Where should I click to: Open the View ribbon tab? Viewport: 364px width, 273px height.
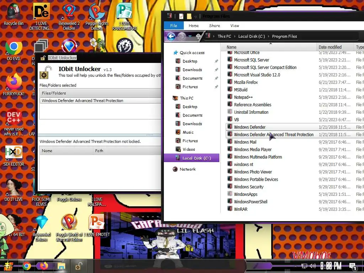pyautogui.click(x=235, y=26)
